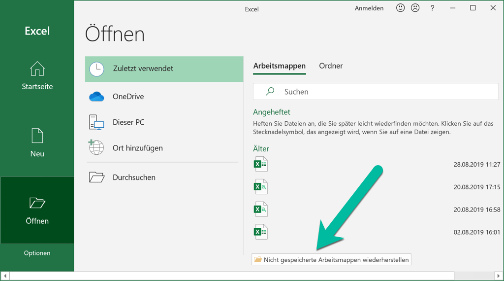Click the Dieser PC computer icon

click(96, 122)
